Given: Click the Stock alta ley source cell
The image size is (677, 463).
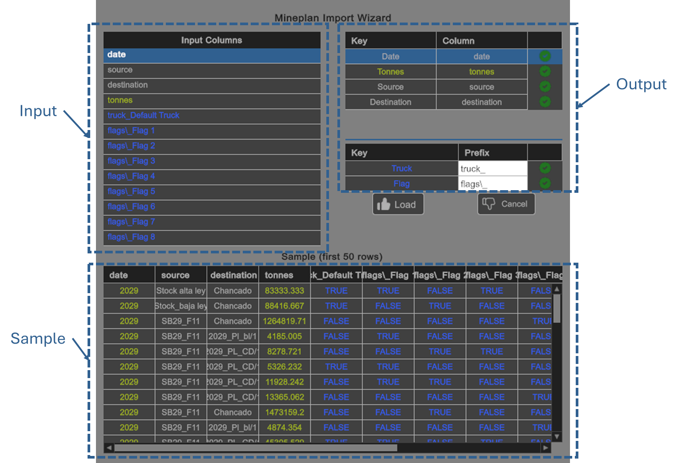Looking at the screenshot, I should point(181,291).
